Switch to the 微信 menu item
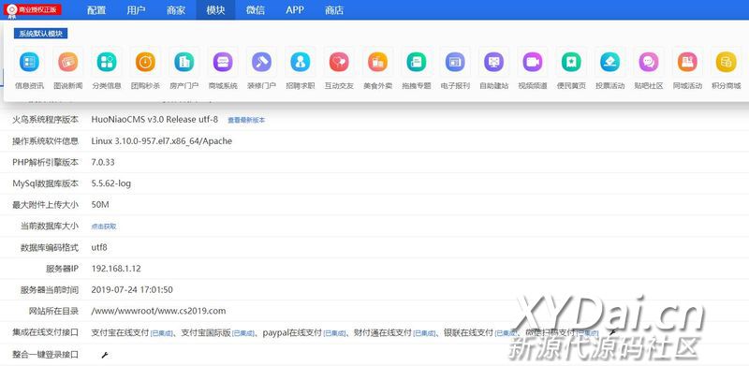Screen dimensions: 749x366 click(x=255, y=10)
